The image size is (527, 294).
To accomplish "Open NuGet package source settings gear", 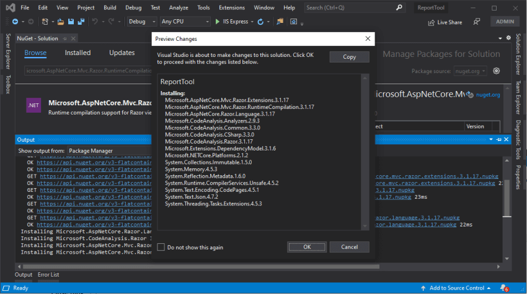I will pyautogui.click(x=496, y=71).
